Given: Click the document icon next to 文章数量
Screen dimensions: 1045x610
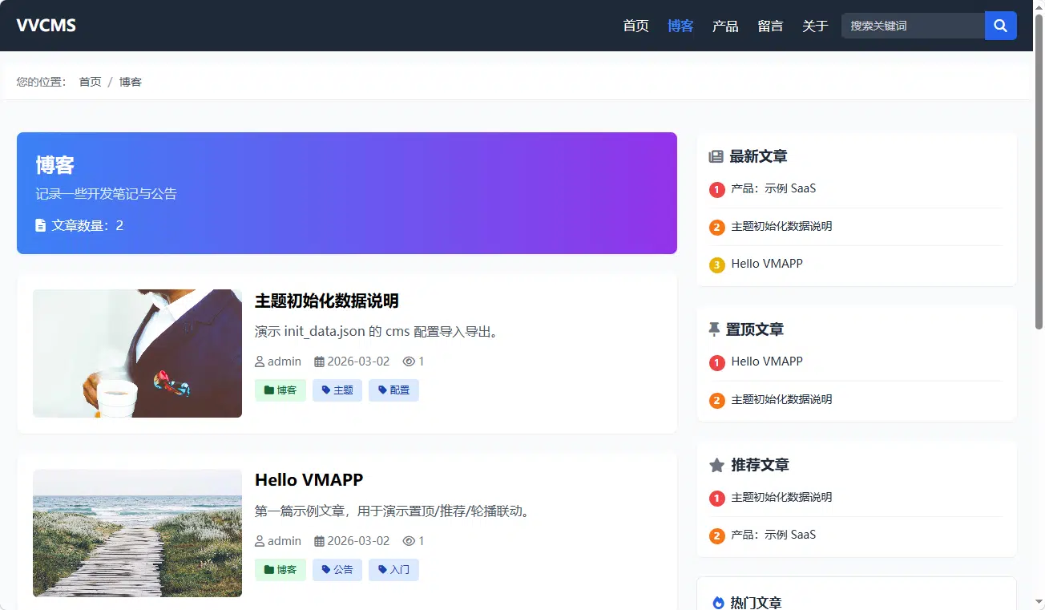Looking at the screenshot, I should (x=41, y=226).
